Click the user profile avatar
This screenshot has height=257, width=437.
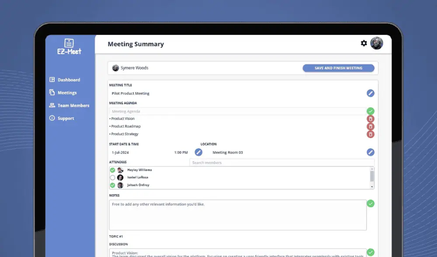tap(376, 43)
